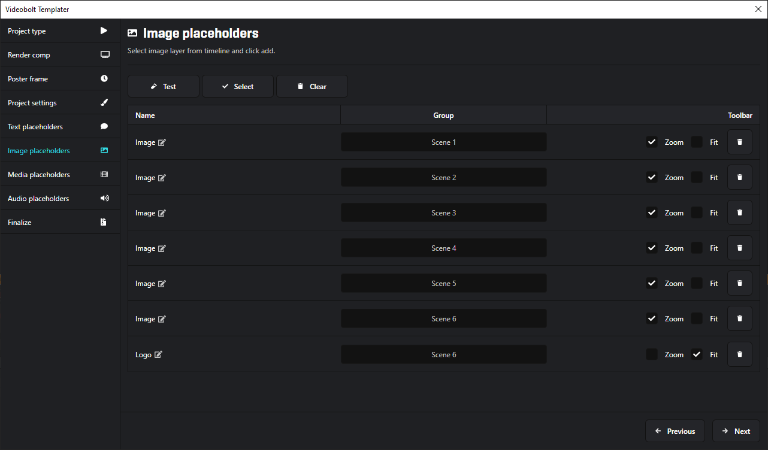Image resolution: width=768 pixels, height=450 pixels.
Task: Delete the Scene 2 image row
Action: click(x=739, y=178)
